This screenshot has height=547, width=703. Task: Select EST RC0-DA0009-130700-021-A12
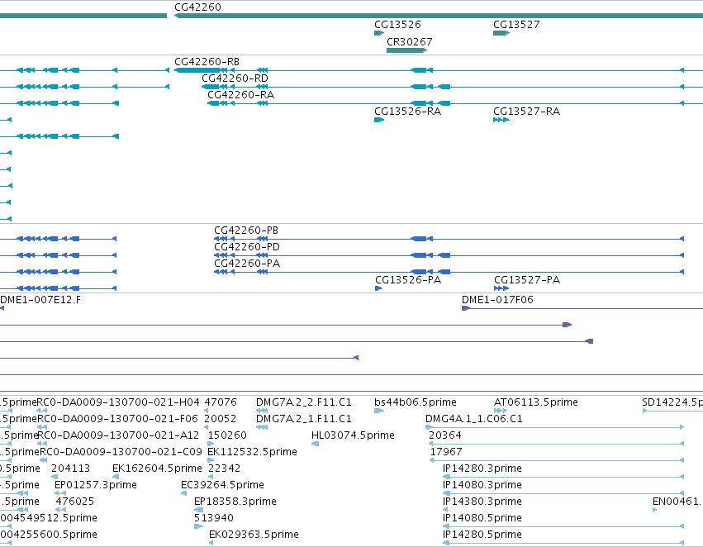tap(118, 435)
